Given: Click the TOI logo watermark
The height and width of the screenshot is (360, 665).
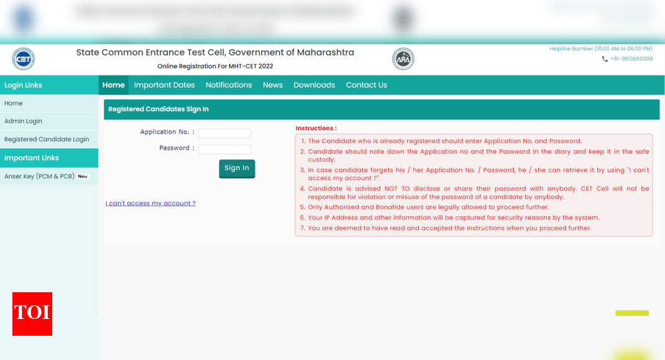Looking at the screenshot, I should [32, 315].
